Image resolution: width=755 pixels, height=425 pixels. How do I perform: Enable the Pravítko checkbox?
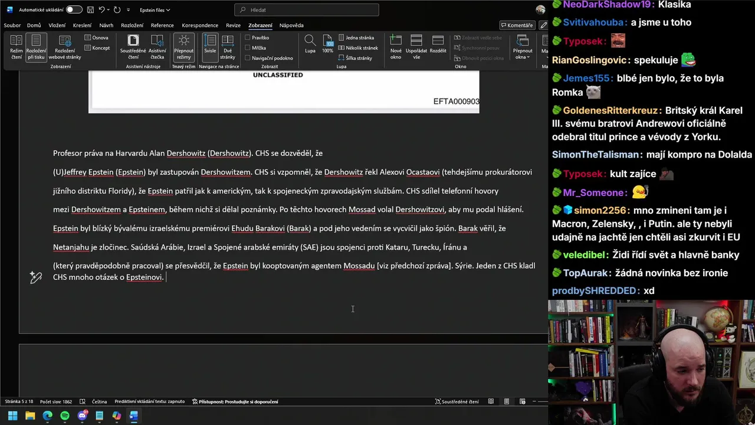(x=248, y=38)
